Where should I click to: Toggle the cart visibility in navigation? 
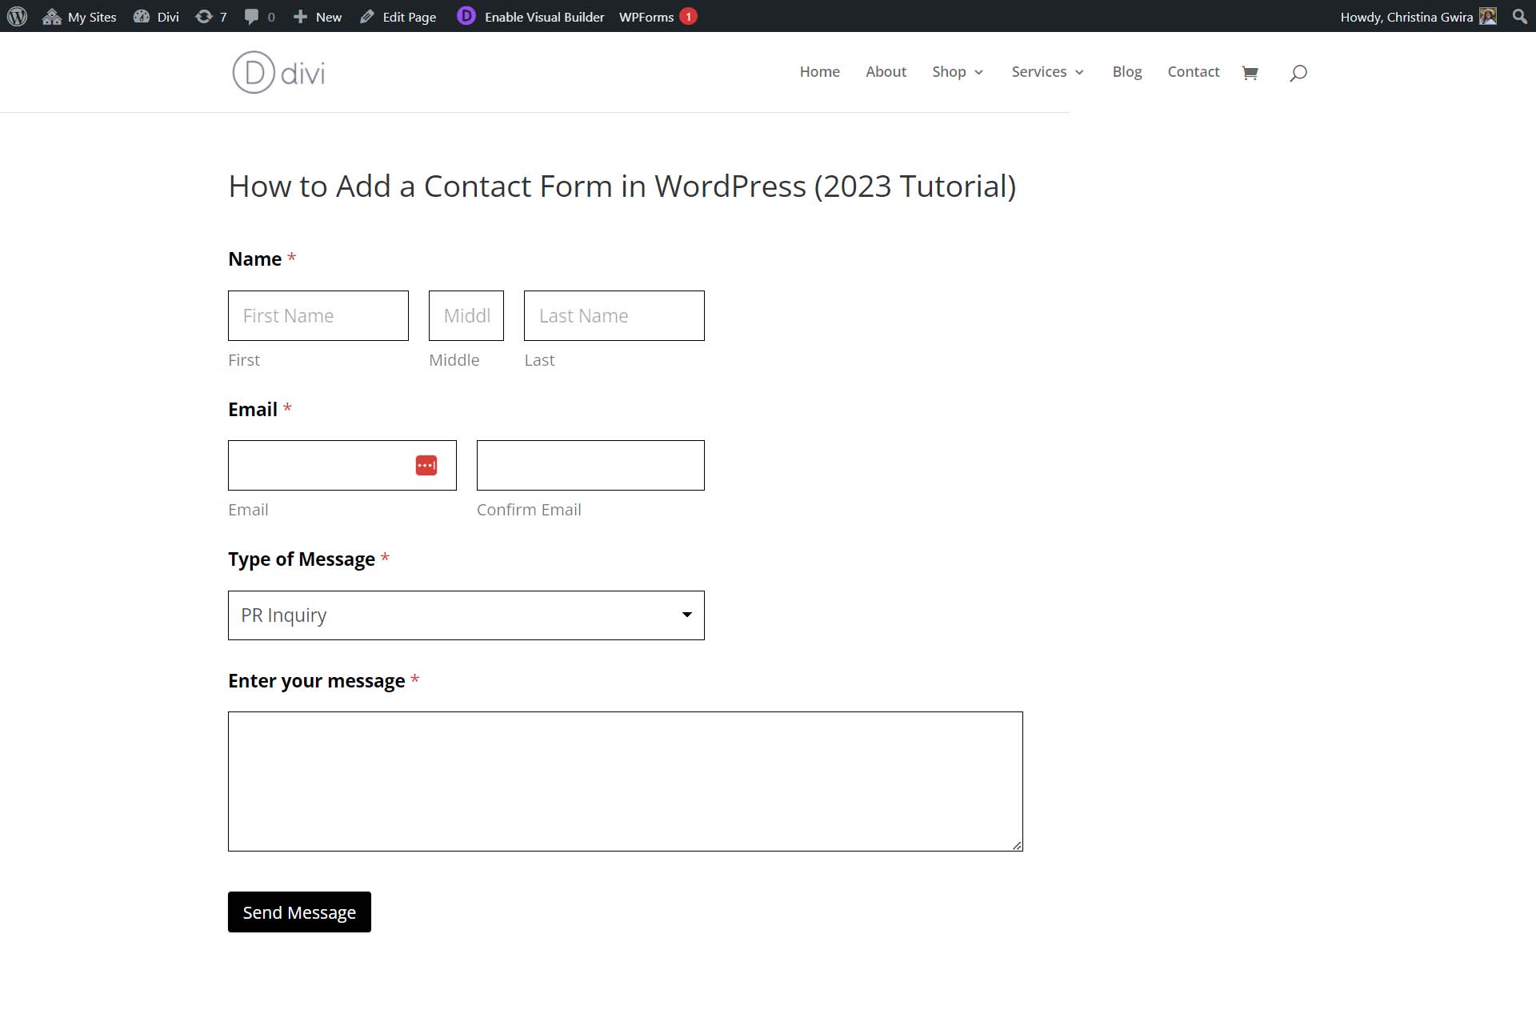pos(1250,71)
